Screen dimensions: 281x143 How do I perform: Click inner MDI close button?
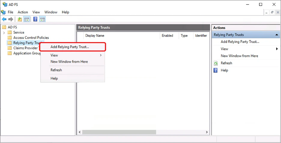click(278, 13)
